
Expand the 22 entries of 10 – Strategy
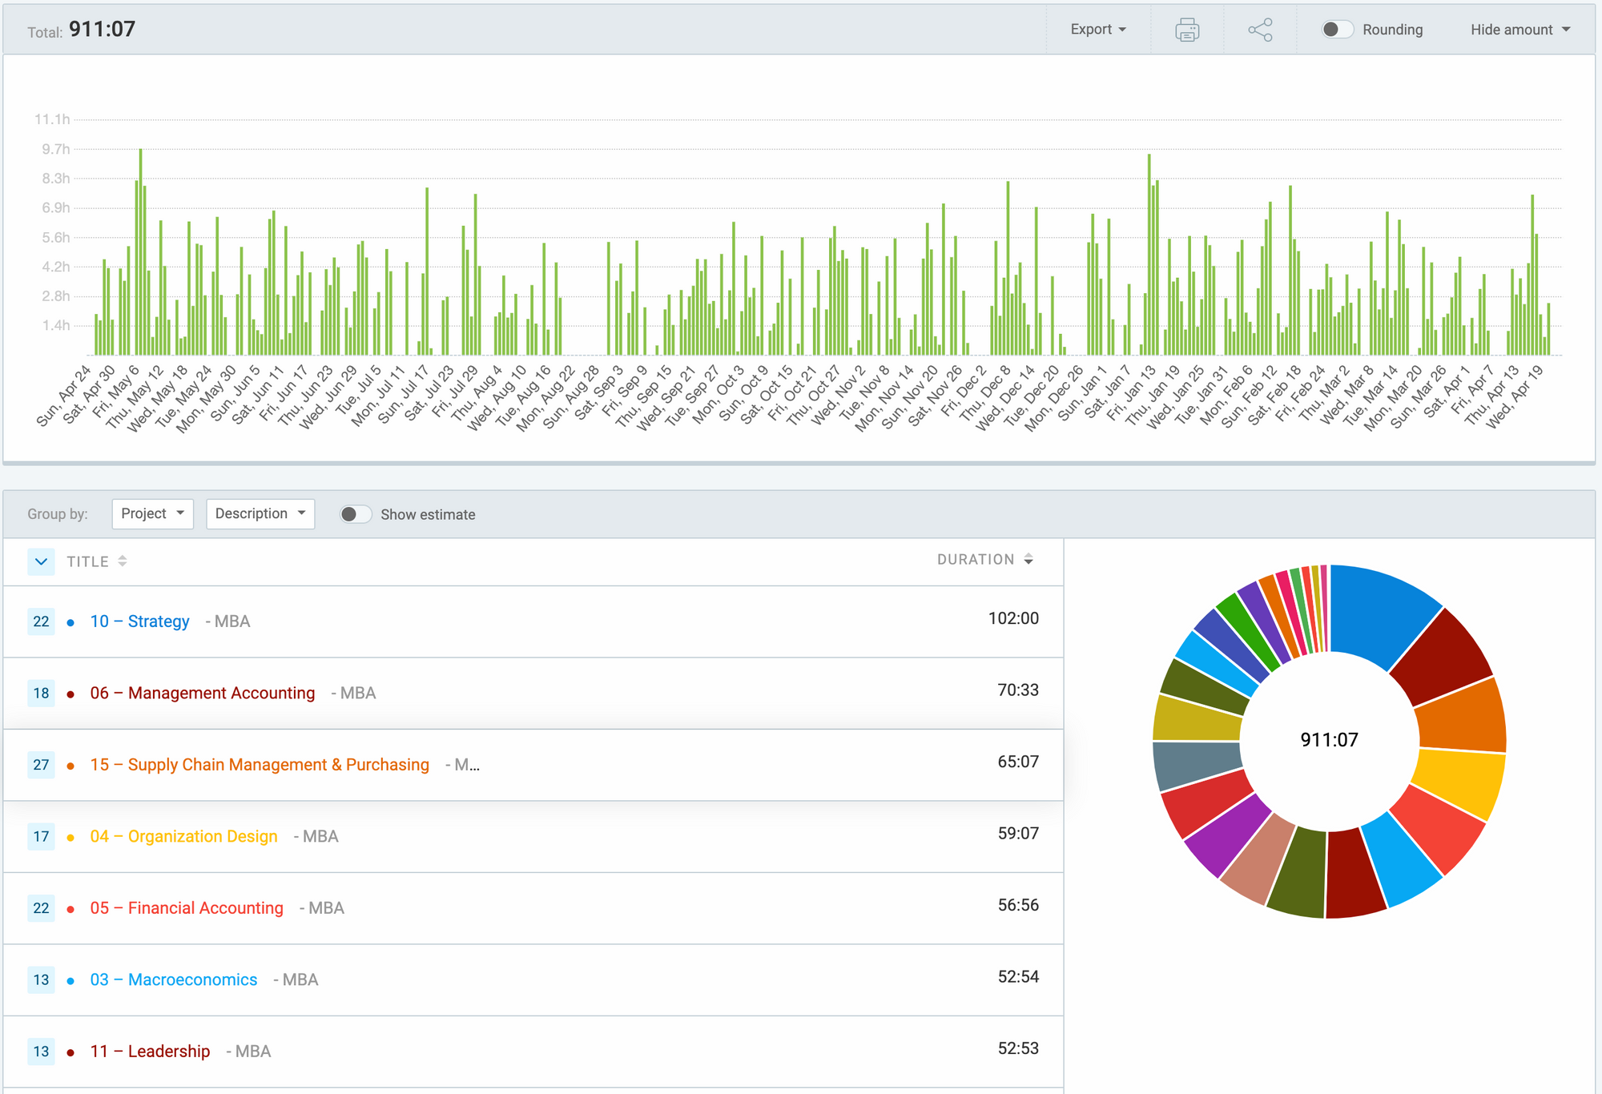(41, 621)
